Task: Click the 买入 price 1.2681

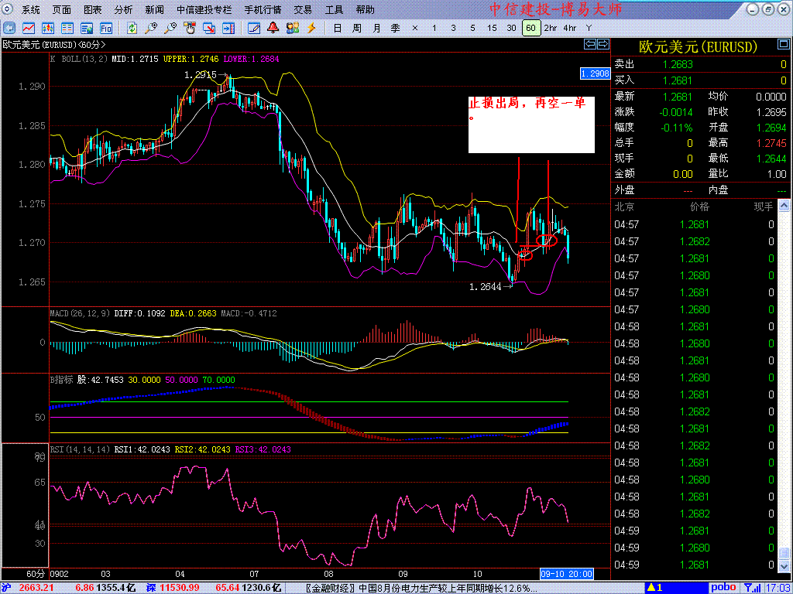Action: [678, 80]
